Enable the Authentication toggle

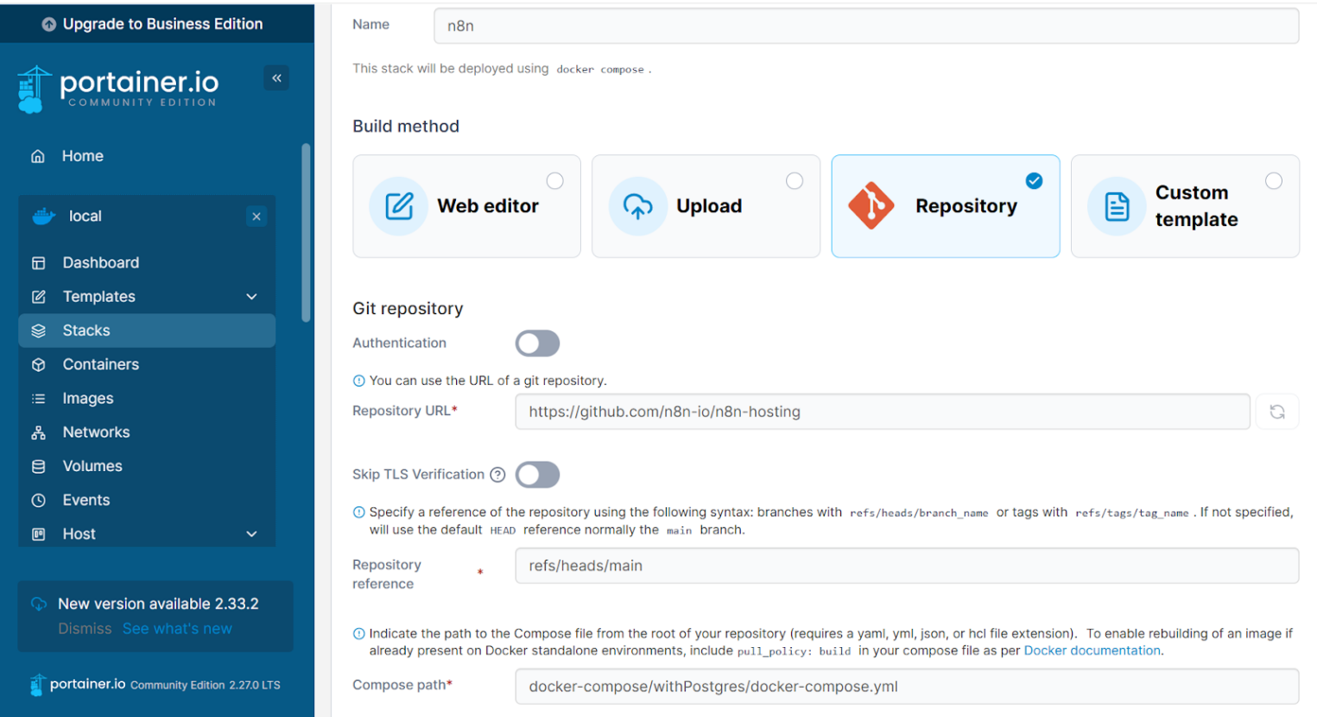pyautogui.click(x=537, y=343)
